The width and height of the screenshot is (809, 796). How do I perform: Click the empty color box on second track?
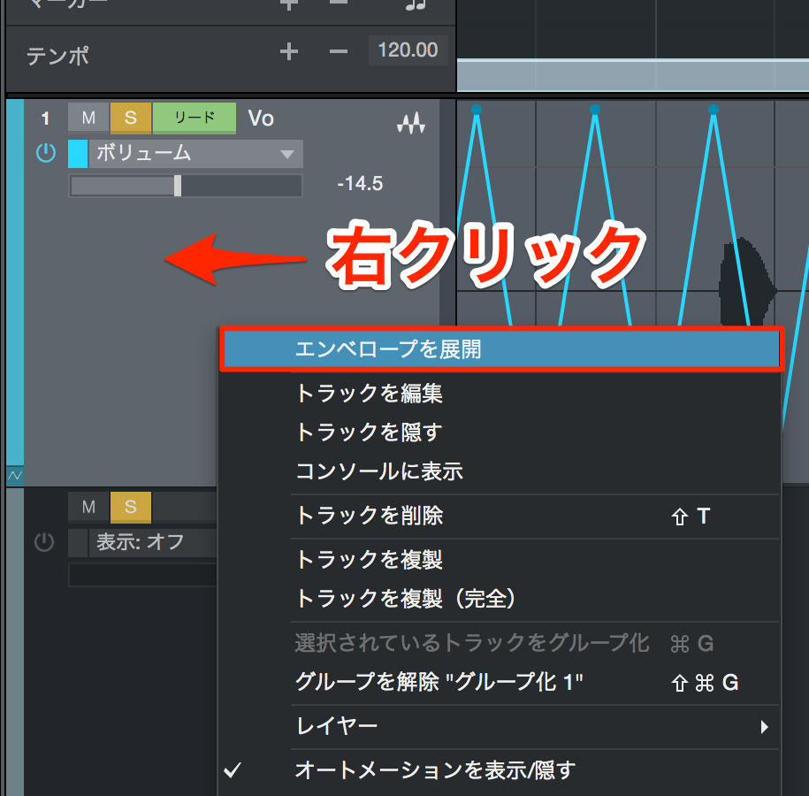[x=78, y=542]
